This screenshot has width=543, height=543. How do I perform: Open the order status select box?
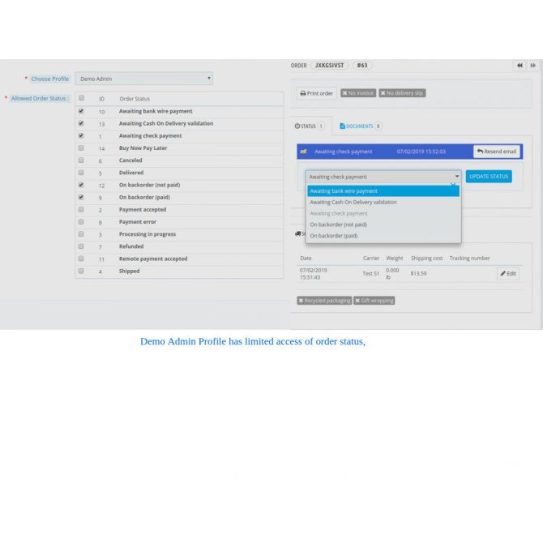point(383,177)
